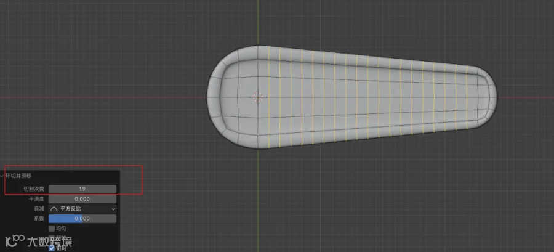Click the 切割次数 field showing 19

82,189
